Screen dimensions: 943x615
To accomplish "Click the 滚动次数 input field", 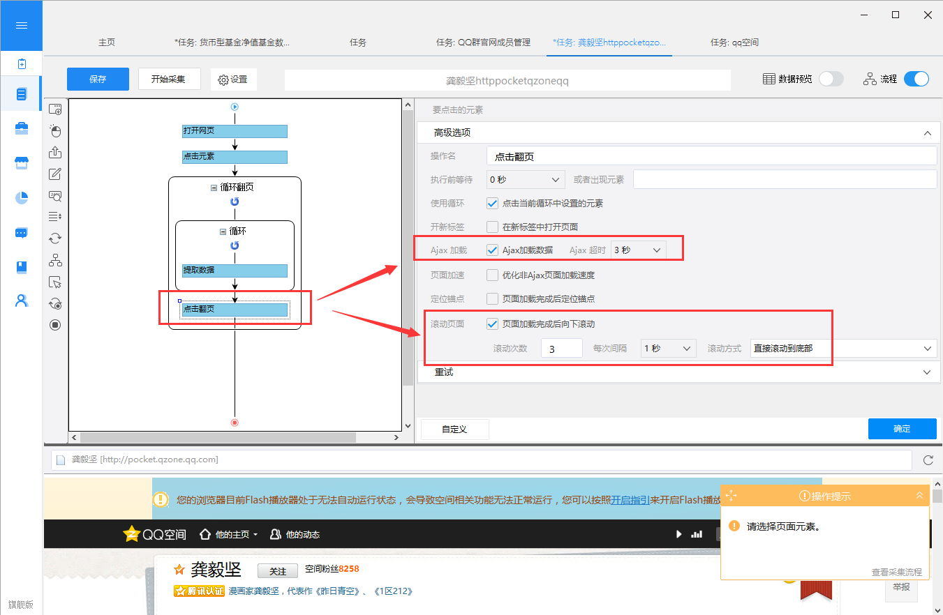I will (562, 348).
